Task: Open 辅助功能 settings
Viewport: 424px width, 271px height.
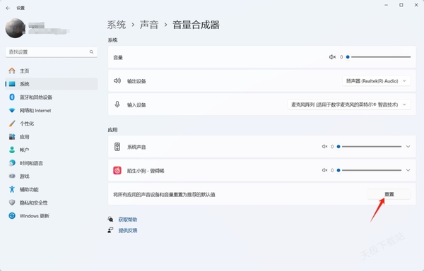Action: [x=52, y=189]
